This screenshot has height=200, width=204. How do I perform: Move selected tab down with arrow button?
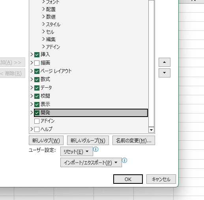coord(165,73)
